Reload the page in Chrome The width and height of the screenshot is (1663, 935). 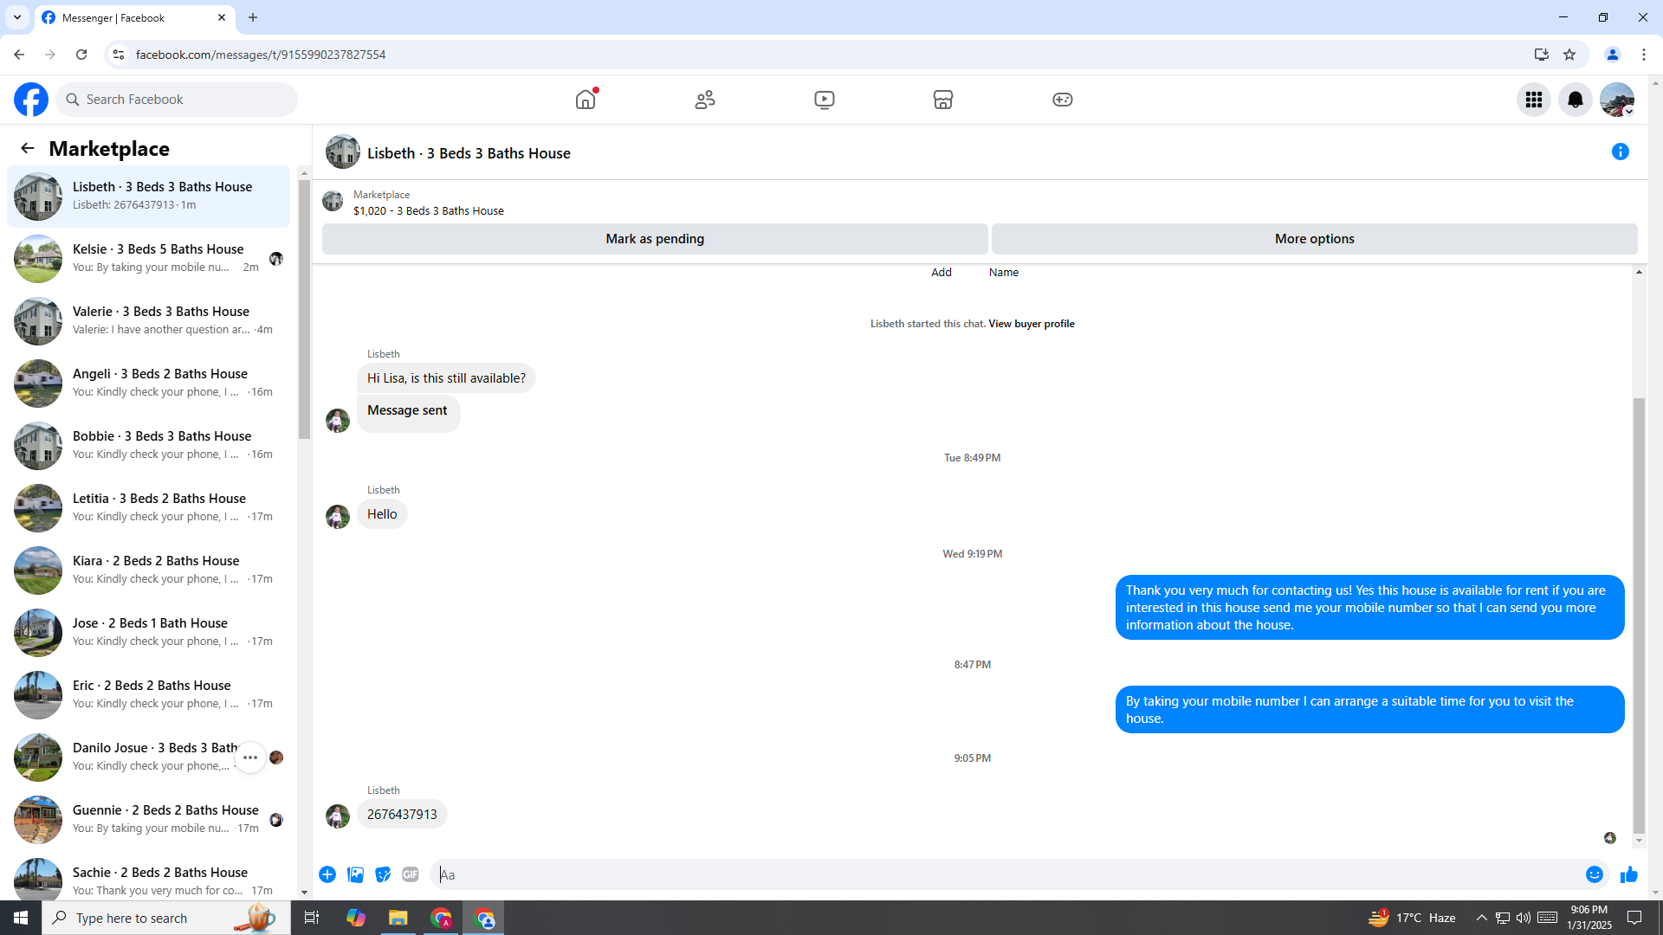tap(81, 55)
